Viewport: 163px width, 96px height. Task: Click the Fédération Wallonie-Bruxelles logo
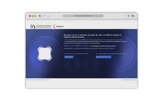coord(41,26)
